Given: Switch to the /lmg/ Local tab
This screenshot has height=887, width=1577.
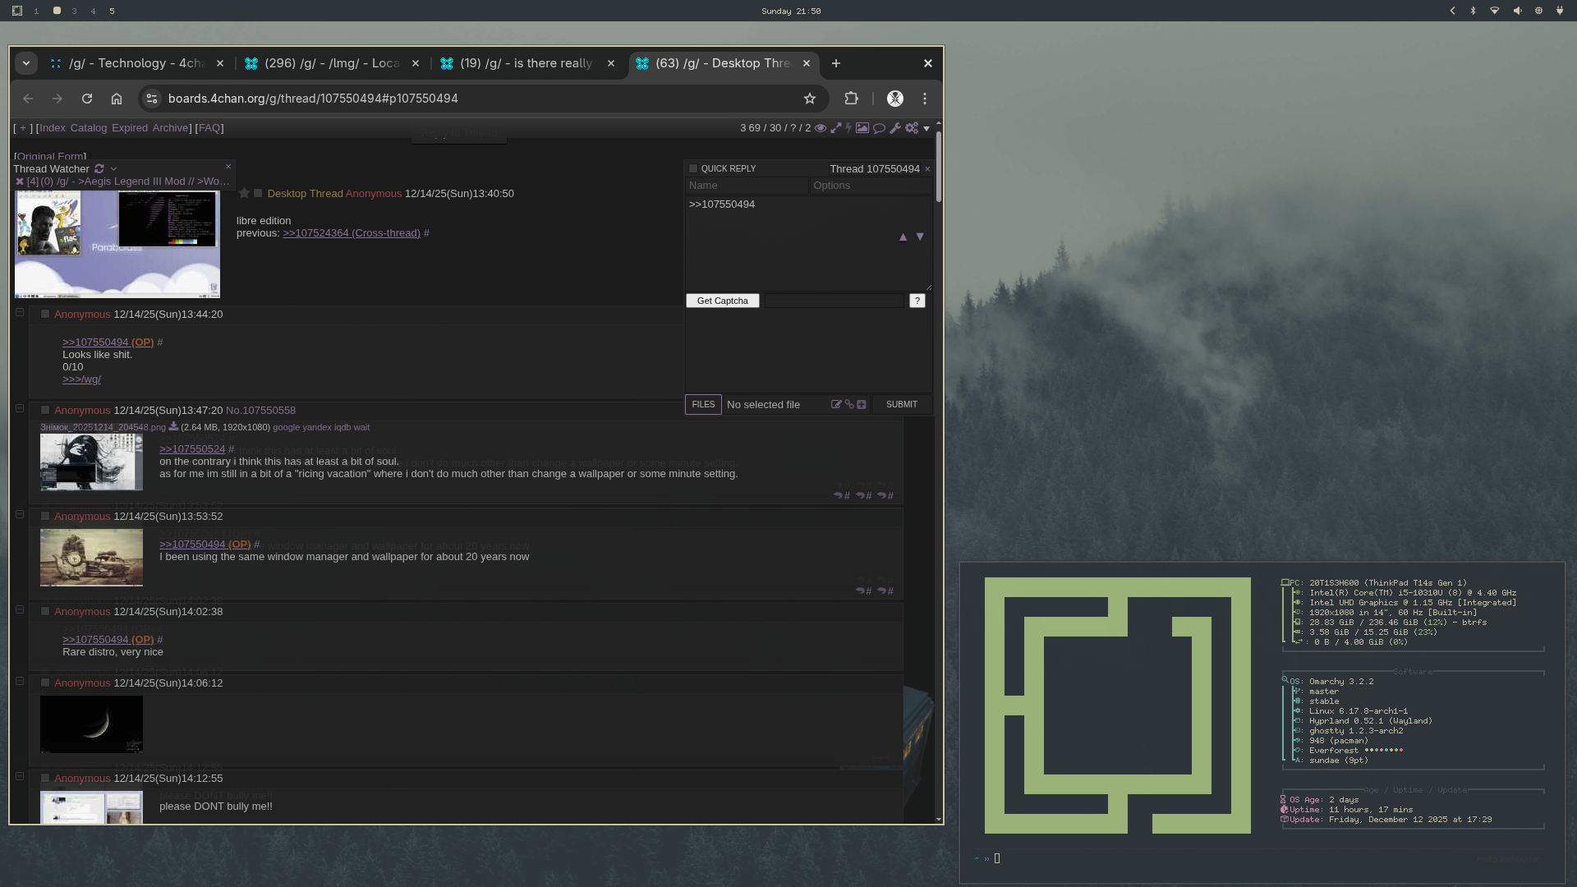Looking at the screenshot, I should [x=332, y=63].
